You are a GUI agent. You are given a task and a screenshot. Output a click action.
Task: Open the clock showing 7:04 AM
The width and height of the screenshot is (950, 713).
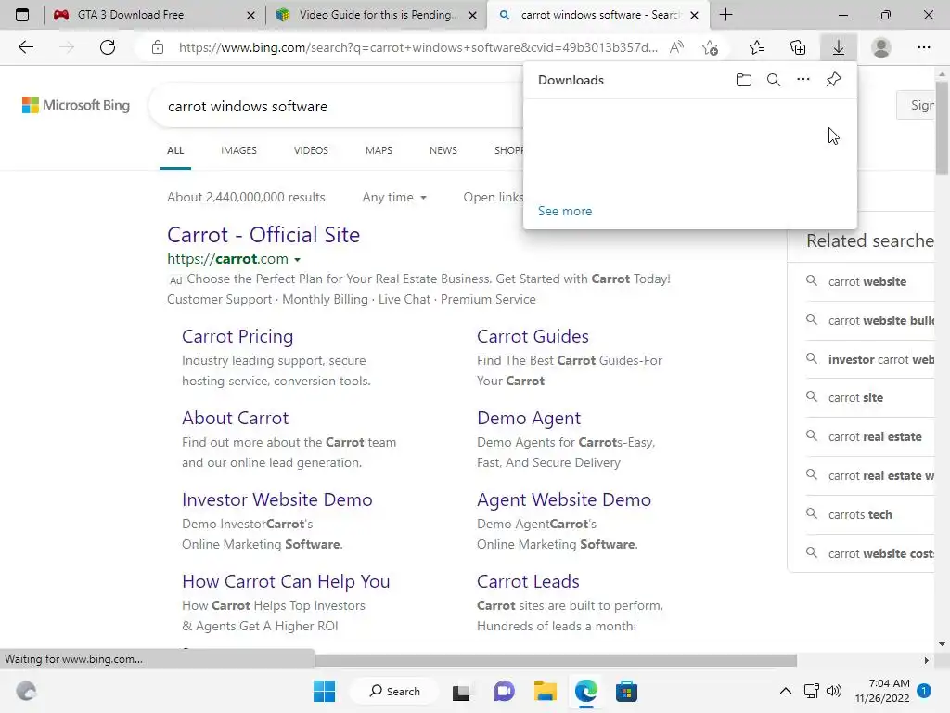[882, 691]
